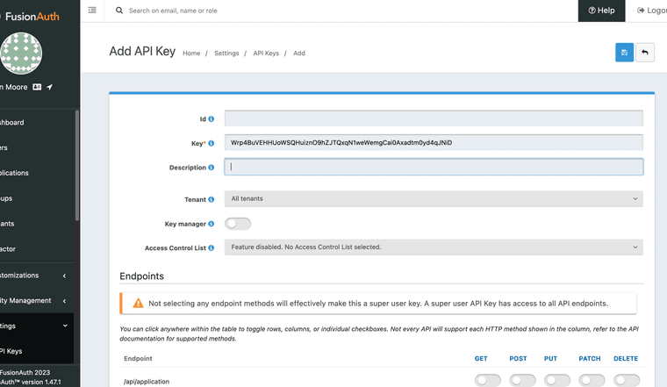Toggle DELETE for /api/application endpoint

(x=627, y=381)
